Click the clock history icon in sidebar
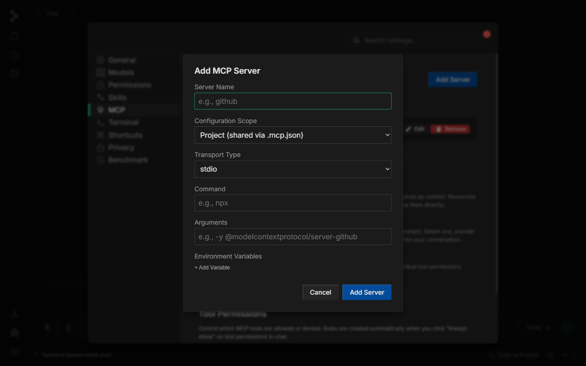The height and width of the screenshot is (366, 586). pos(15,55)
